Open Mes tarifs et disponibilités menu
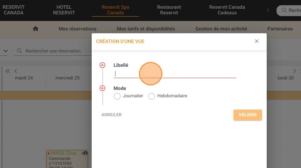 tap(146, 29)
